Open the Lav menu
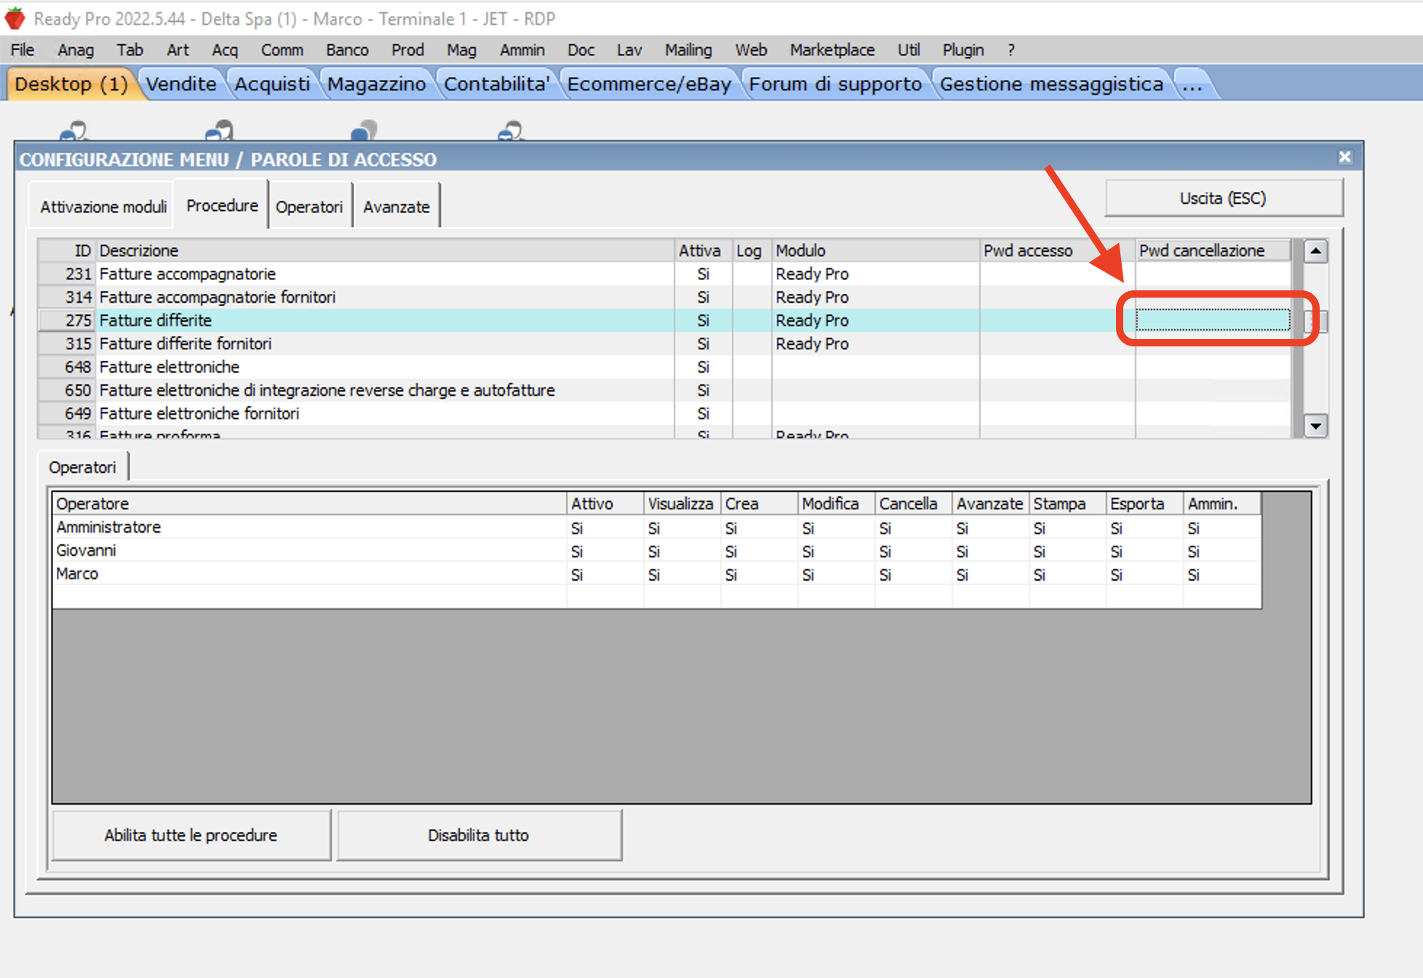Image resolution: width=1423 pixels, height=978 pixels. click(x=629, y=49)
